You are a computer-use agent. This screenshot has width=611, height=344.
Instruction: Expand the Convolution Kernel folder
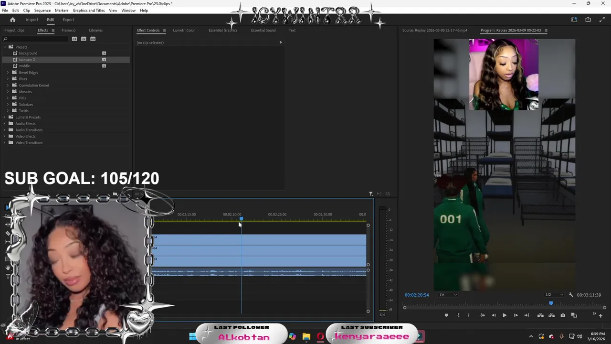tap(8, 85)
